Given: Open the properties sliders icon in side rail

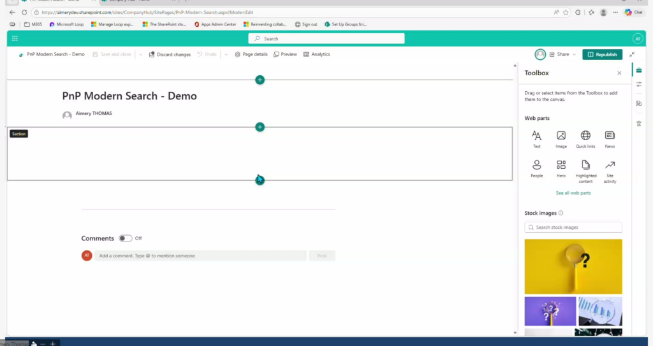Looking at the screenshot, I should tap(639, 85).
